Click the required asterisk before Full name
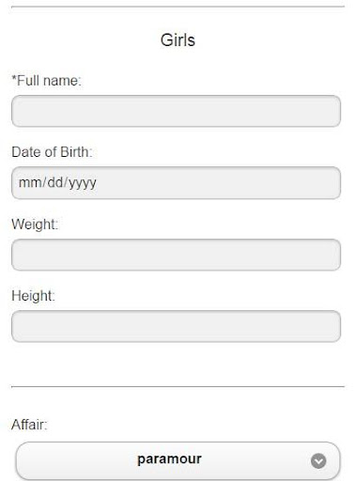This screenshot has width=356, height=481. [14, 78]
